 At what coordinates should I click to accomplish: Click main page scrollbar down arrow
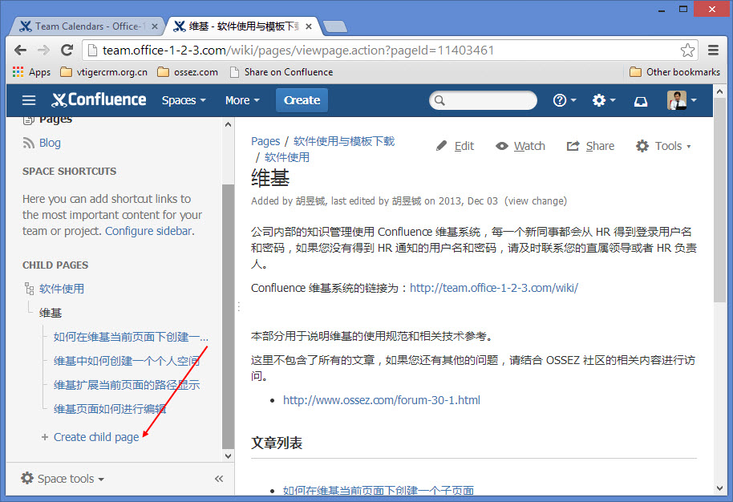pos(720,488)
